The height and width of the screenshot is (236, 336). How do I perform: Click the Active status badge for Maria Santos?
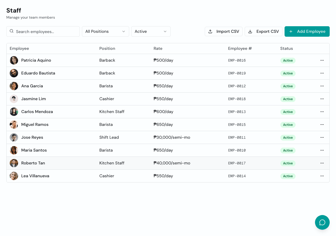click(x=288, y=150)
